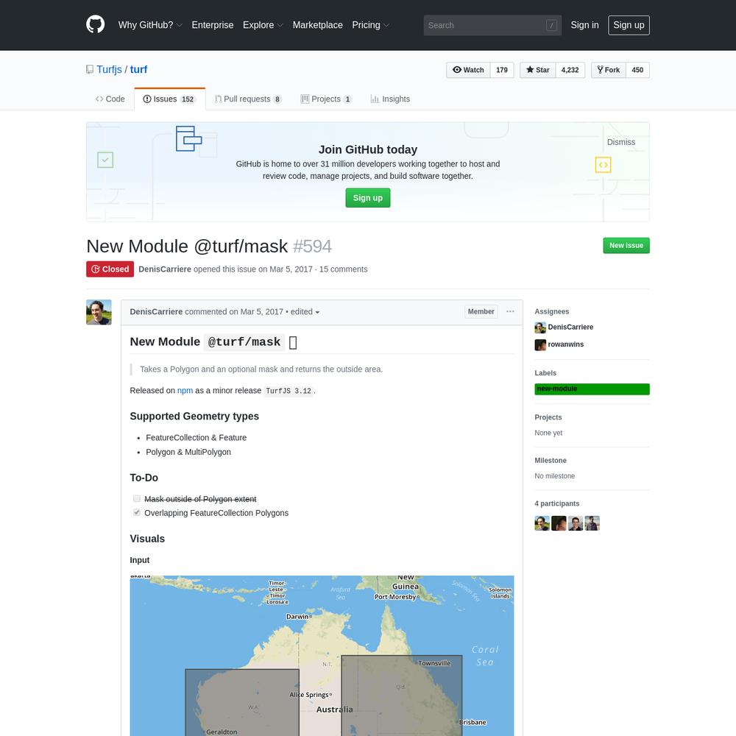Click the green New issue button

pos(626,246)
